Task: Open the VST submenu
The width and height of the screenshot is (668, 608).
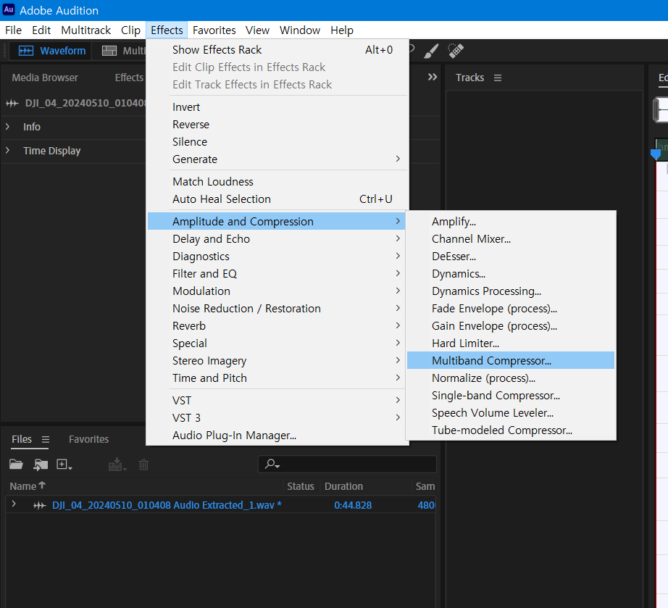Action: coord(277,401)
